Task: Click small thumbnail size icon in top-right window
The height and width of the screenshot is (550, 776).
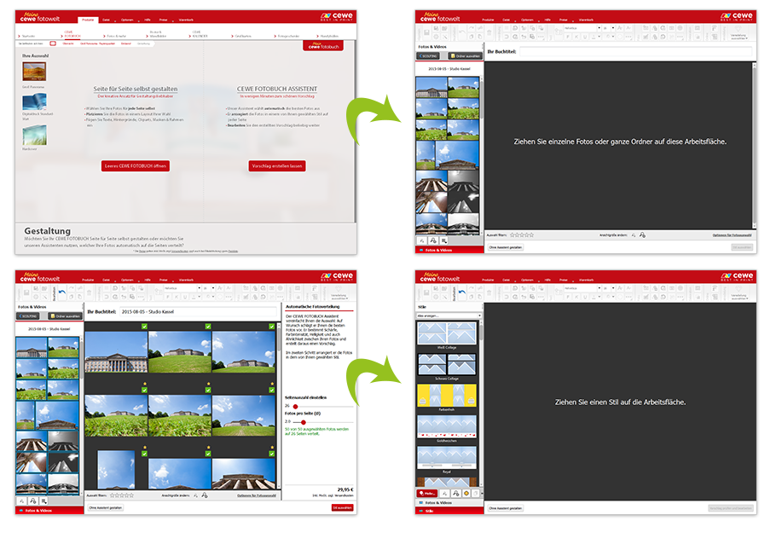Action: click(x=634, y=235)
